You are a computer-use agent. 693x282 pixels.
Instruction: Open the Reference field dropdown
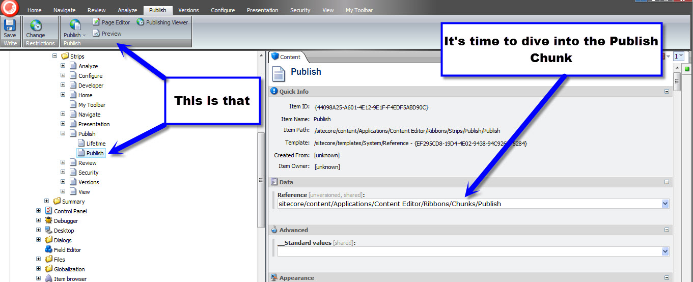click(664, 204)
